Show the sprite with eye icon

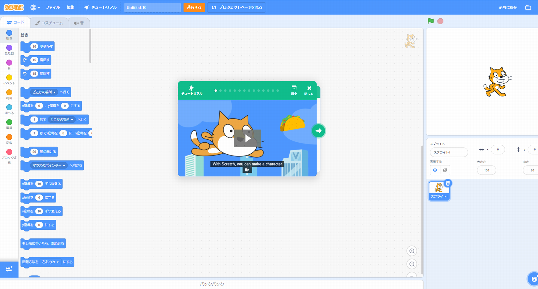[435, 170]
